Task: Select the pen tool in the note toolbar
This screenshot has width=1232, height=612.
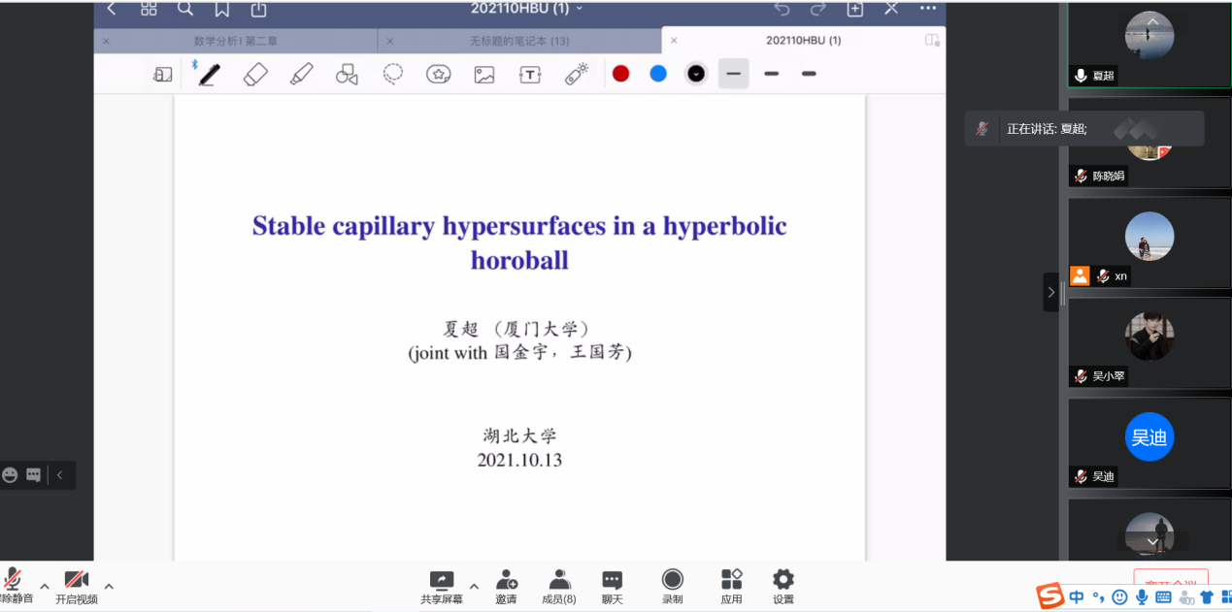Action: pos(208,74)
